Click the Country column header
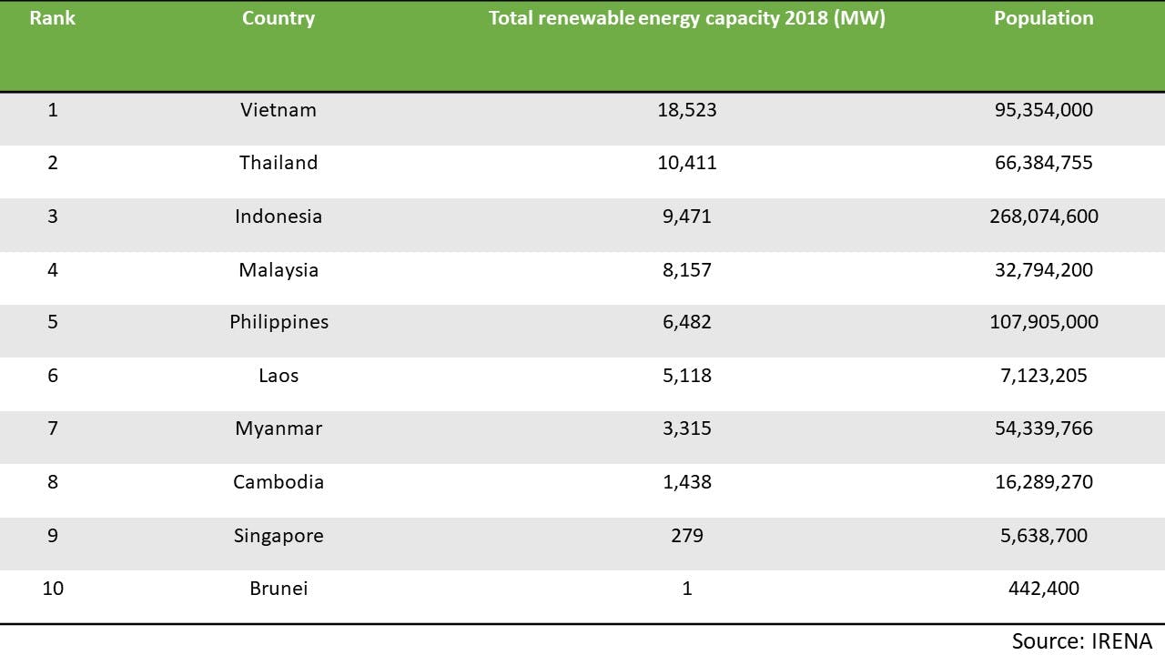The height and width of the screenshot is (655, 1165). click(278, 17)
